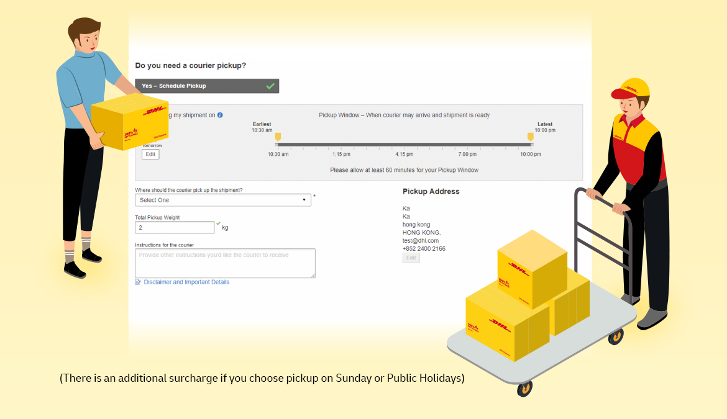Click the Total Pickup Weight field
The width and height of the screenshot is (727, 419).
(x=175, y=227)
